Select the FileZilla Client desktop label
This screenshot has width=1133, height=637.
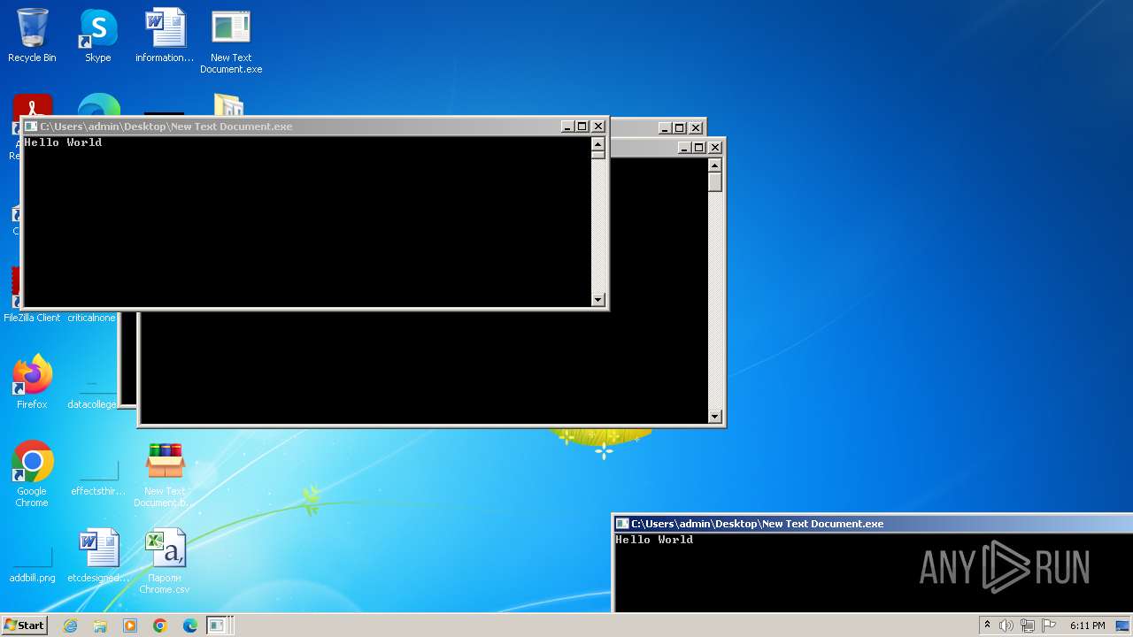(x=32, y=318)
